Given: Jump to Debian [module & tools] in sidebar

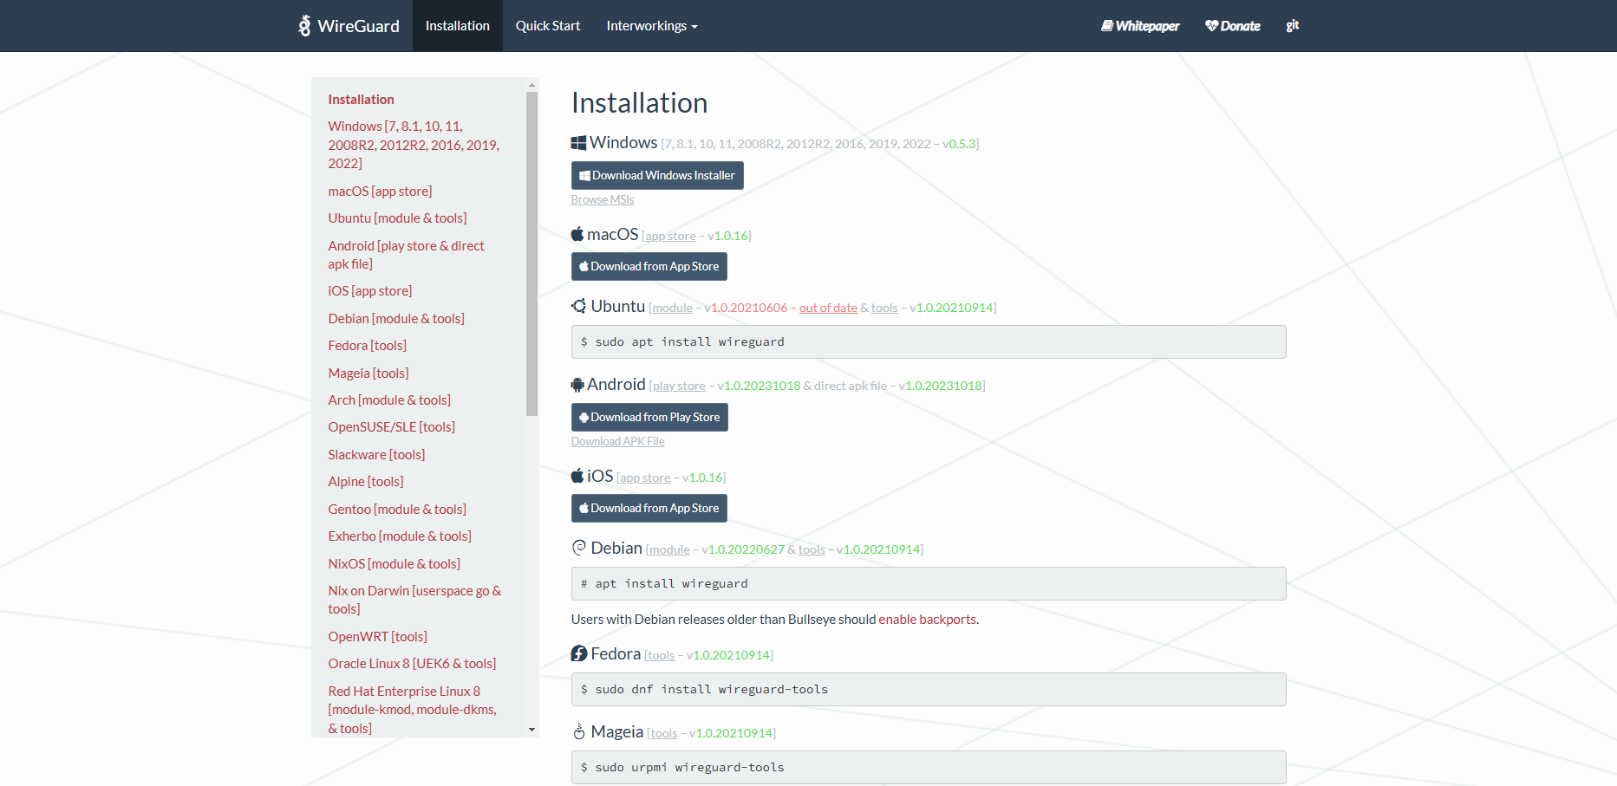Looking at the screenshot, I should click(396, 319).
